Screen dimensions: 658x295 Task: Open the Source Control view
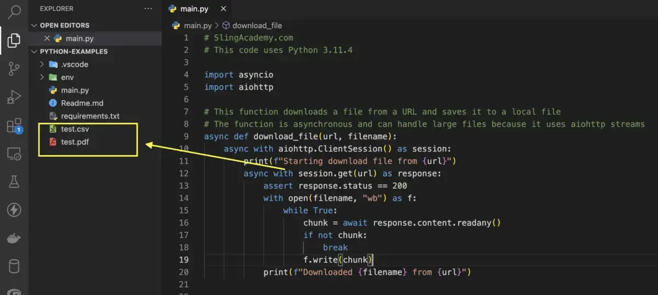pyautogui.click(x=14, y=69)
